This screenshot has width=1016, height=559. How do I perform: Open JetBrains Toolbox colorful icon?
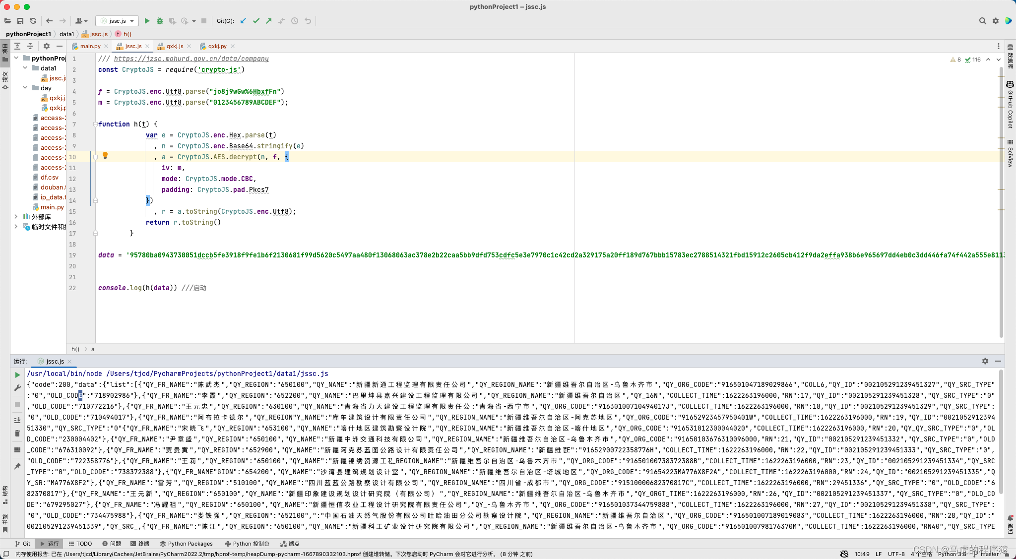(x=1008, y=21)
